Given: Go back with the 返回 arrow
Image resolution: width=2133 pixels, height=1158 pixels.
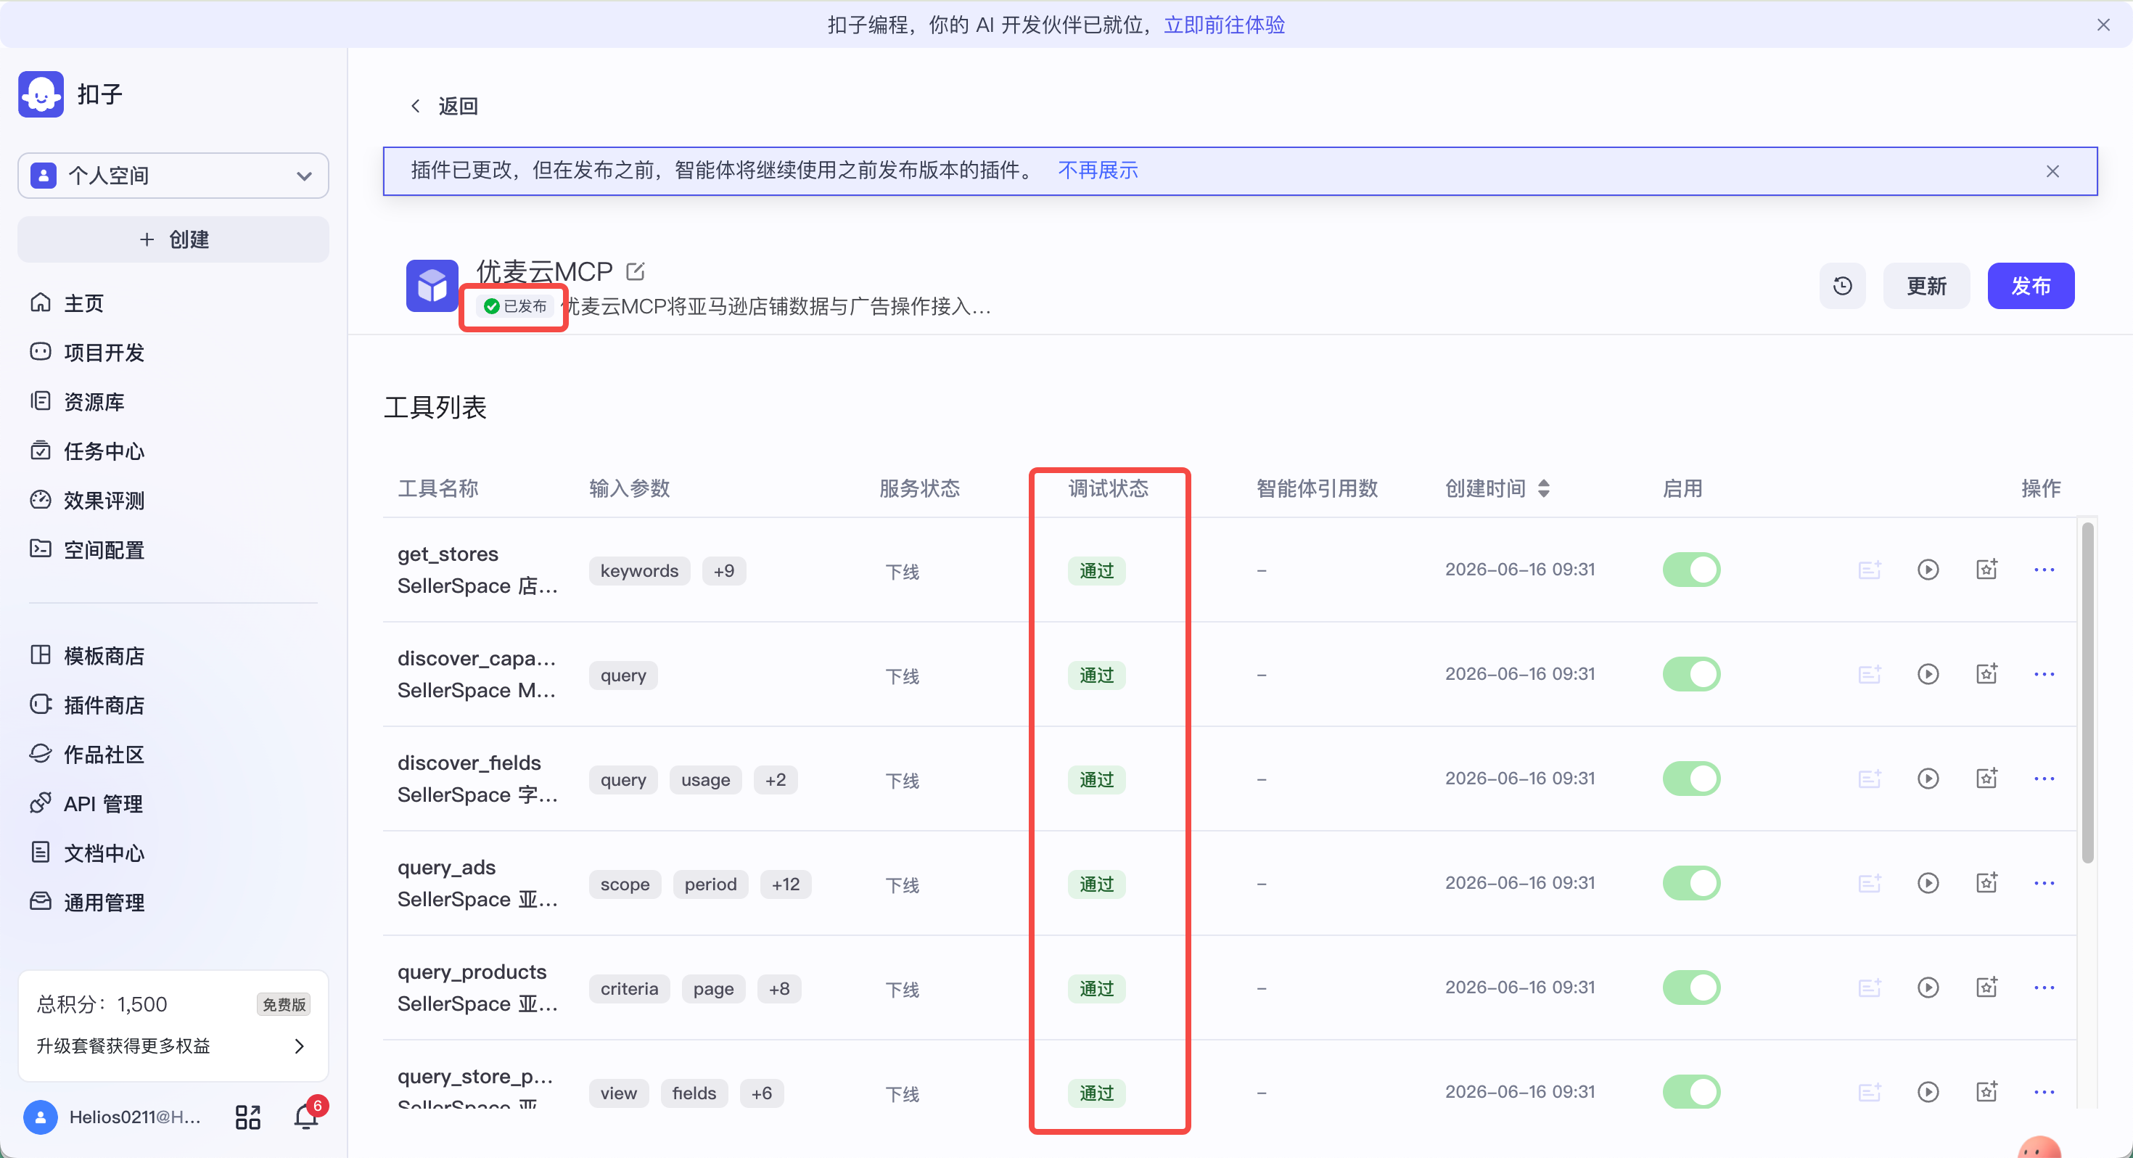Looking at the screenshot, I should point(416,106).
